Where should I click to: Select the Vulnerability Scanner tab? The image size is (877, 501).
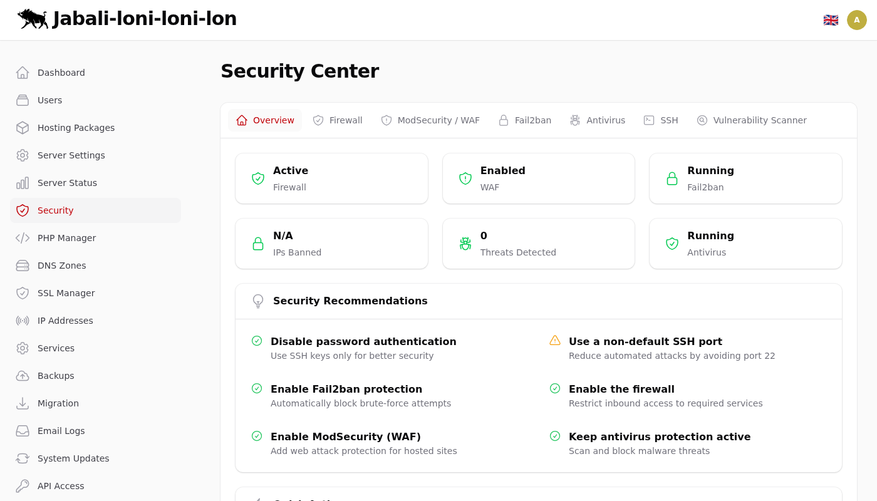tap(752, 120)
